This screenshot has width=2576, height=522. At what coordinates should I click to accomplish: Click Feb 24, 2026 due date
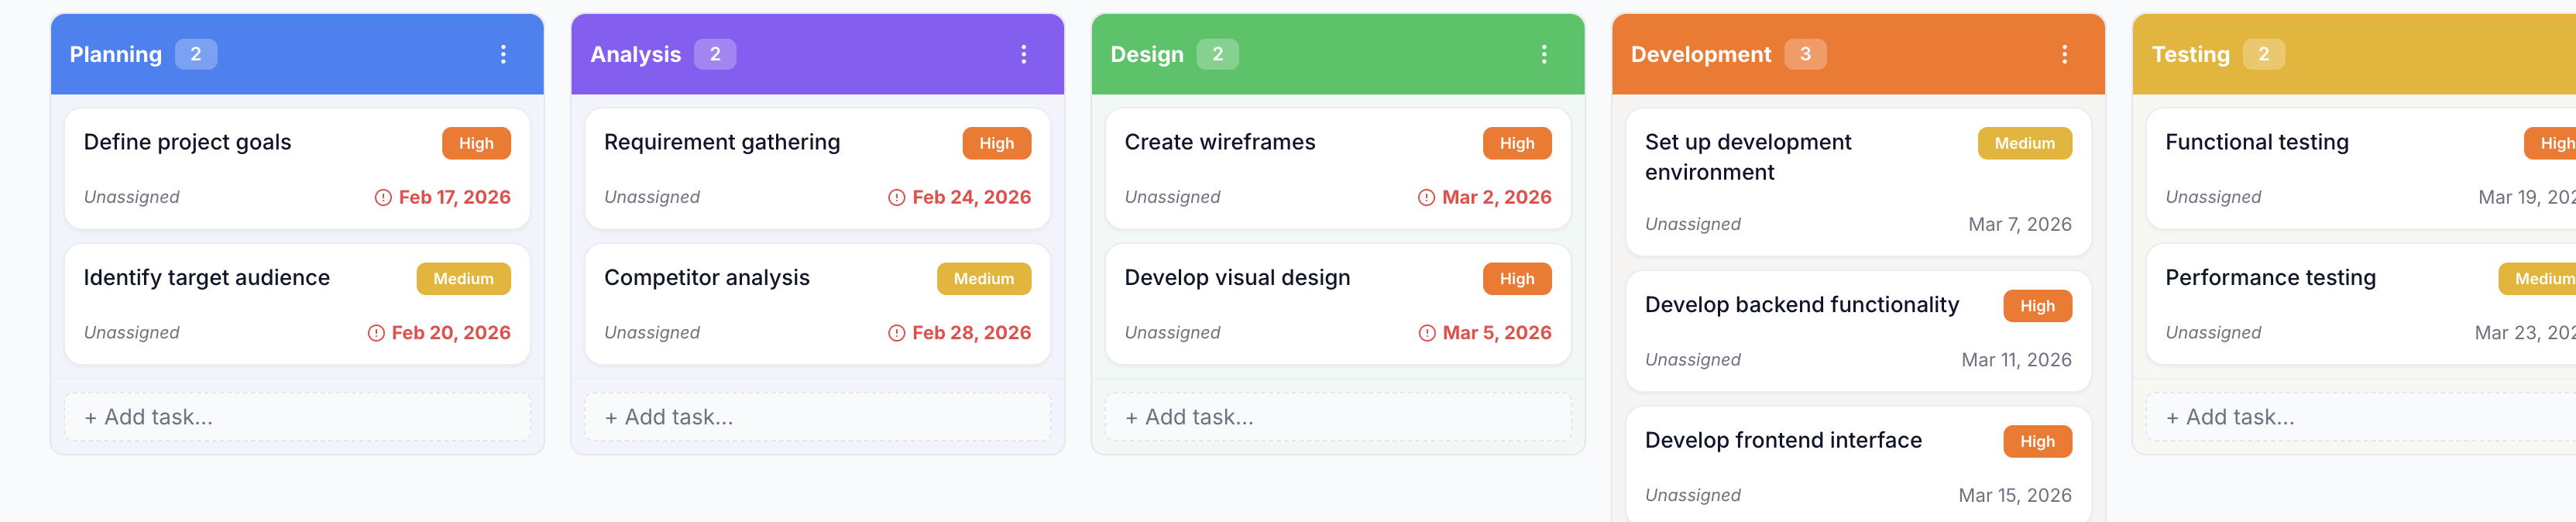971,198
